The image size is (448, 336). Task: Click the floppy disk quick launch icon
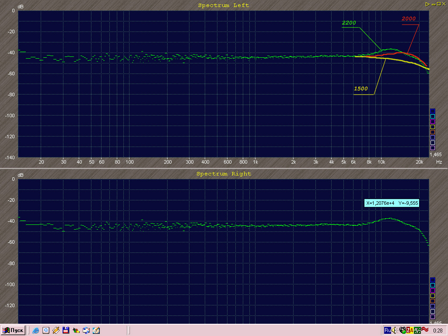(66, 330)
